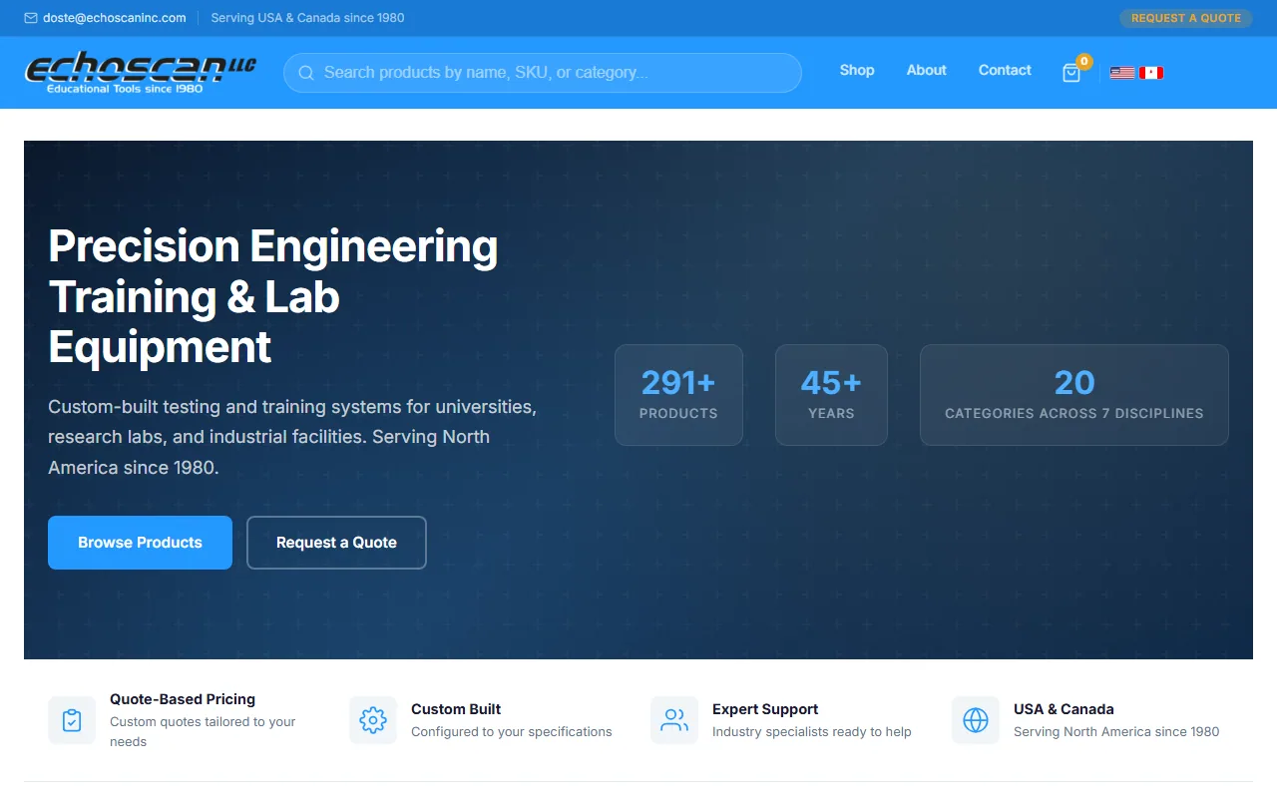Click "Serving USA & Canada since 1980" text
The image size is (1277, 798).
pyautogui.click(x=308, y=18)
